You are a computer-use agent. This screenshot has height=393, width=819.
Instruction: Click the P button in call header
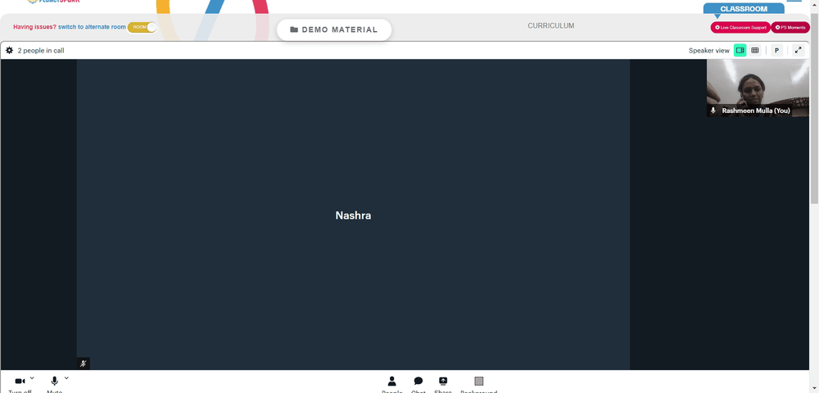click(776, 50)
